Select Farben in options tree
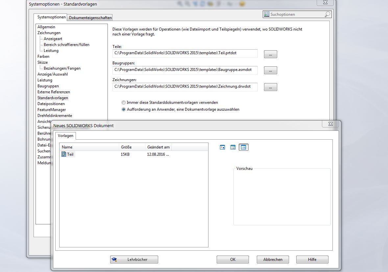Screen dimensions: 388x272 [43, 57]
